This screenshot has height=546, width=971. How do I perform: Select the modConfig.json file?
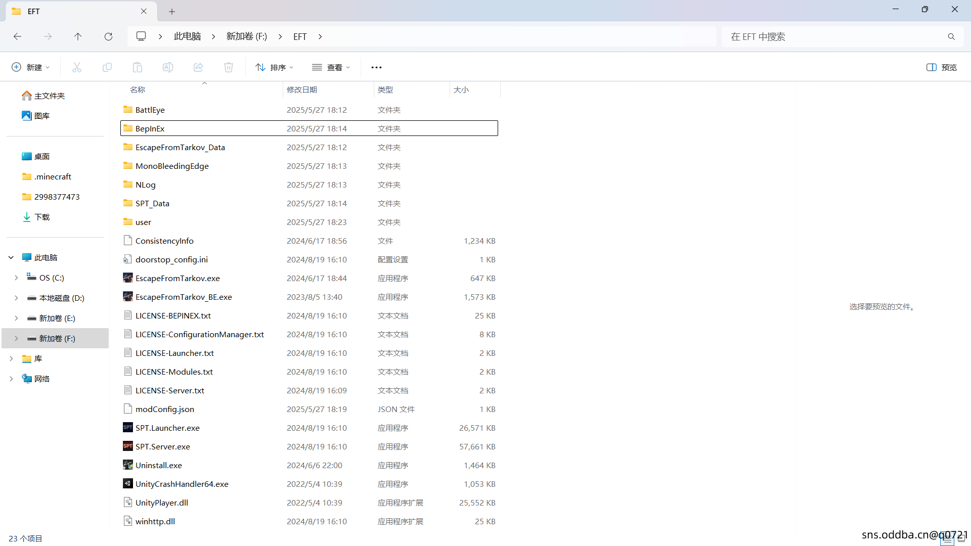tap(309, 409)
